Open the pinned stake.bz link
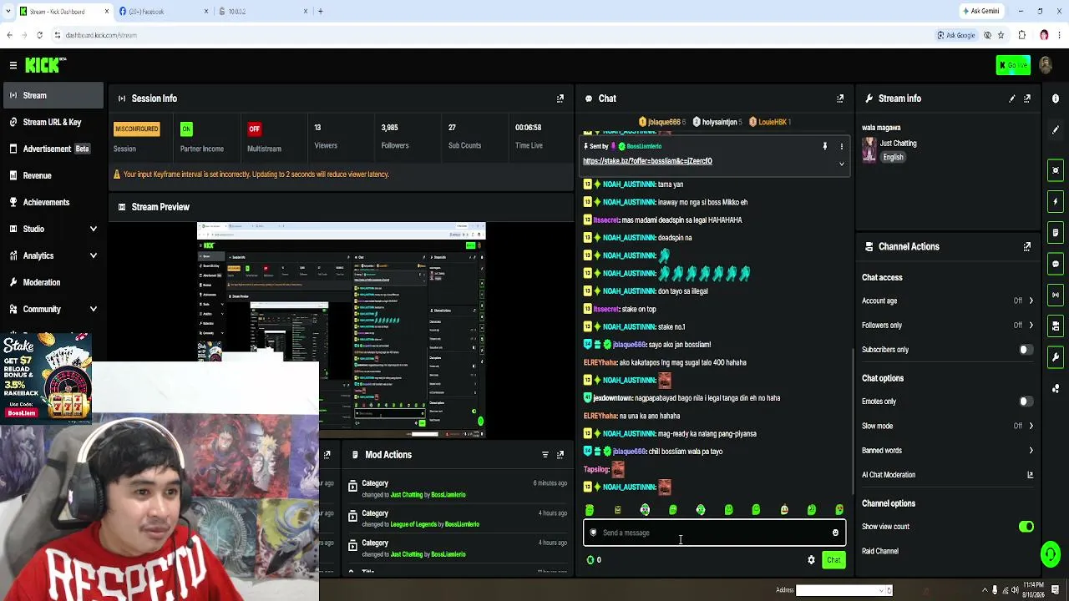The width and height of the screenshot is (1069, 601). [x=647, y=161]
